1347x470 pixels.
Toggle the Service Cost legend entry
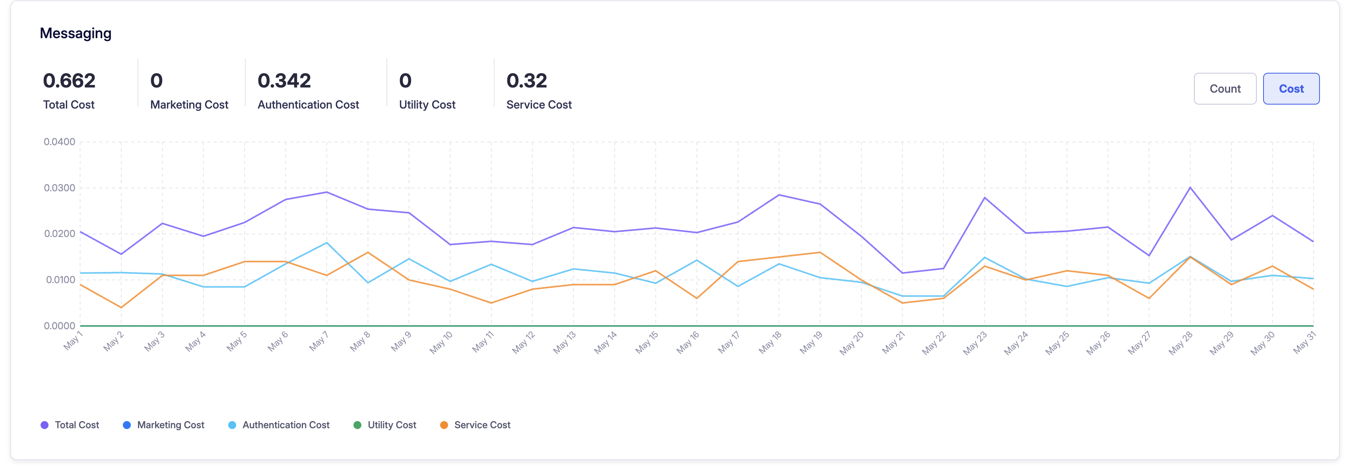point(476,425)
